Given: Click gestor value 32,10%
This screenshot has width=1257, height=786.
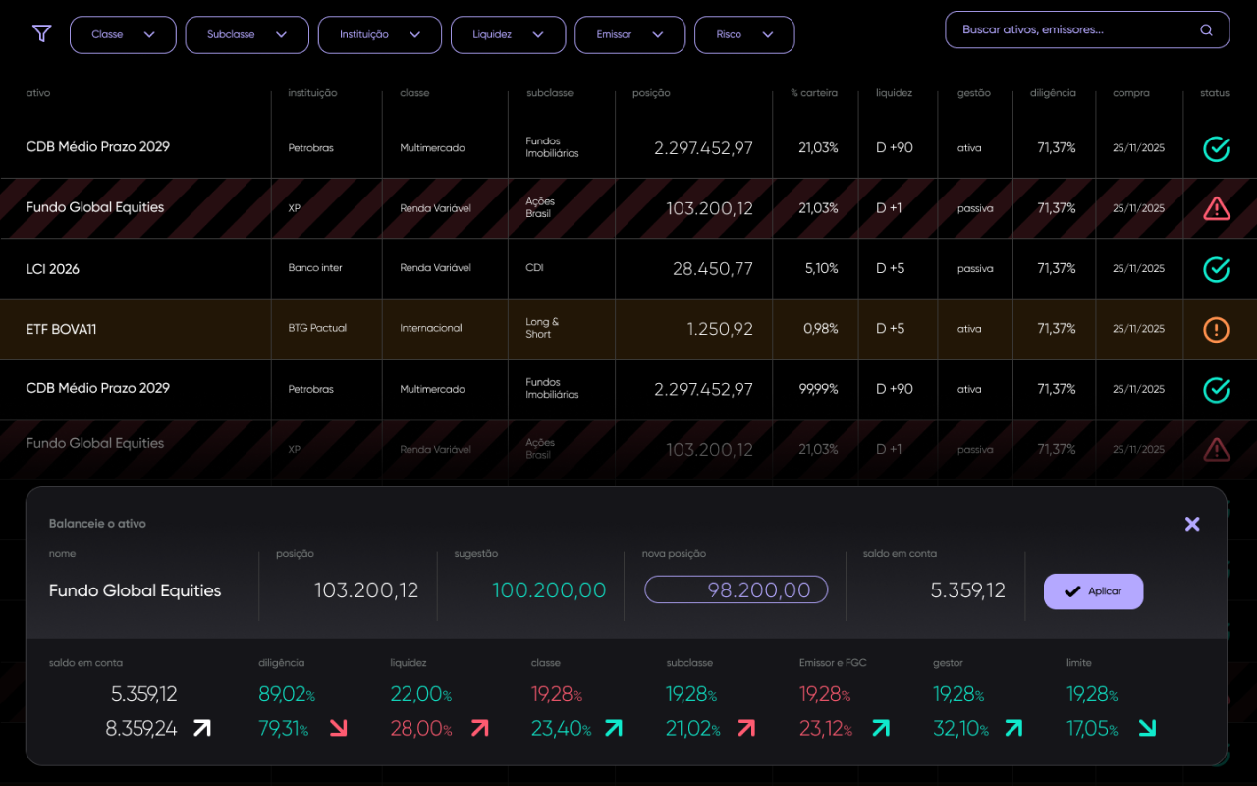Looking at the screenshot, I should point(960,729).
